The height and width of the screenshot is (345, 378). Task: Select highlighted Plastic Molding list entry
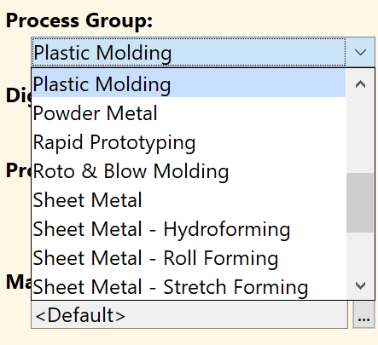189,84
